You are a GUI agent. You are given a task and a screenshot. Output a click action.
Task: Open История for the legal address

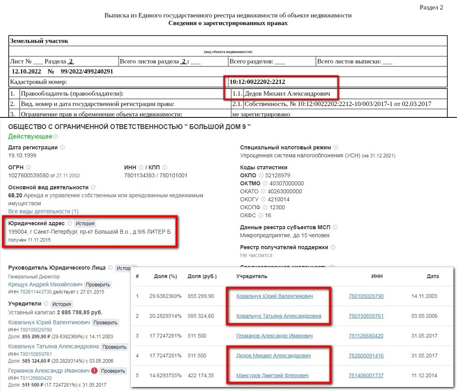tap(85, 224)
